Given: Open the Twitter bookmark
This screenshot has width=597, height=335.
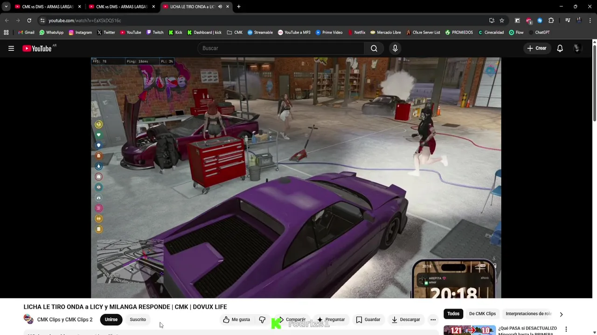Looking at the screenshot, I should (106, 33).
